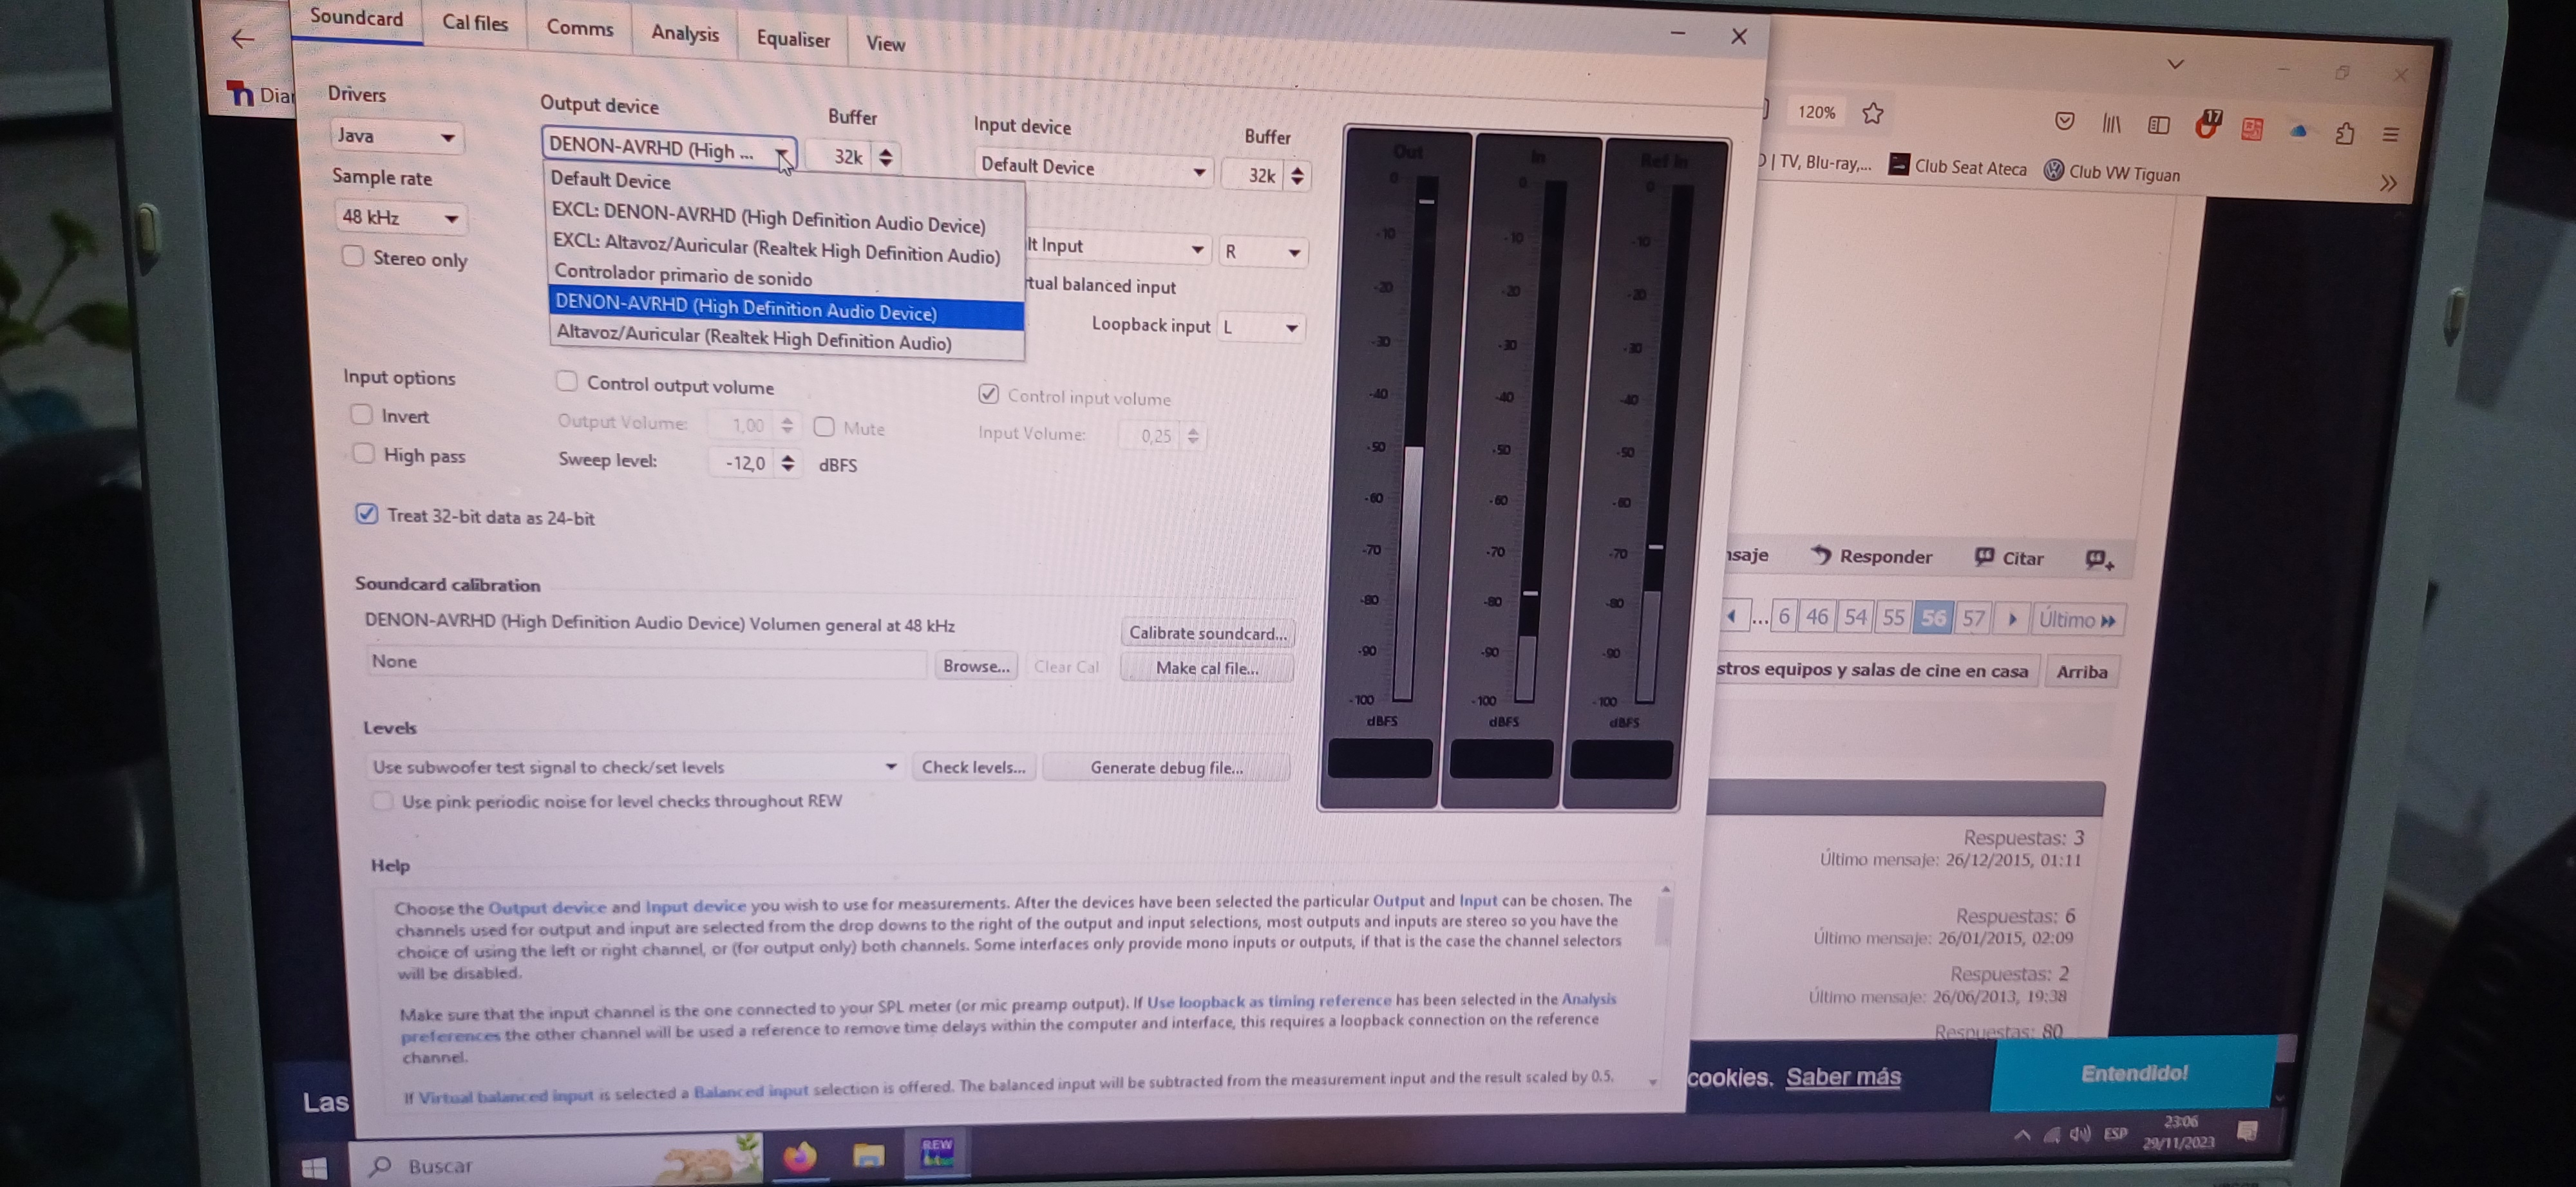2576x1187 pixels.
Task: Switch to Equaliser tab
Action: pyautogui.click(x=793, y=39)
